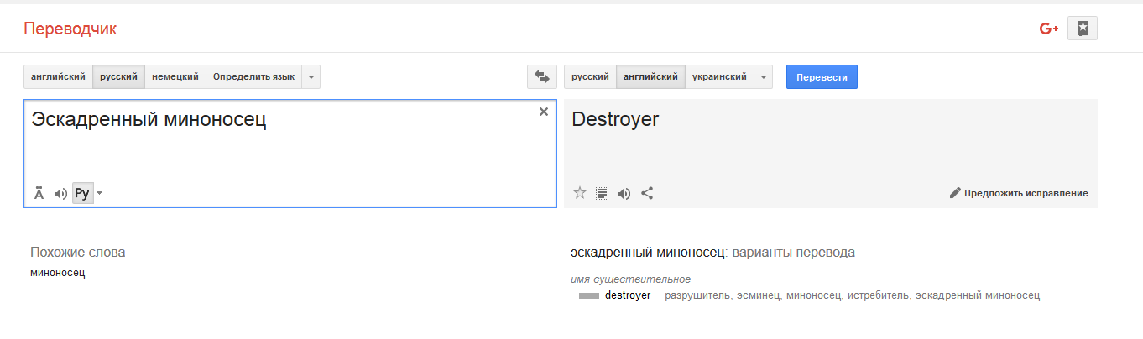Image resolution: width=1143 pixels, height=339 pixels.
Task: Select немецкий as source language
Action: [175, 76]
